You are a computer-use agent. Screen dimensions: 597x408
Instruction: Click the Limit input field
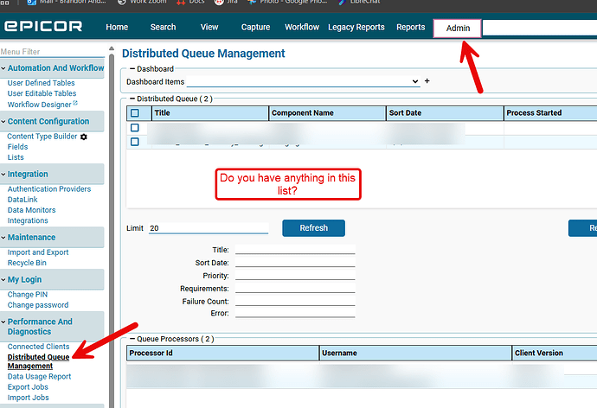point(209,228)
